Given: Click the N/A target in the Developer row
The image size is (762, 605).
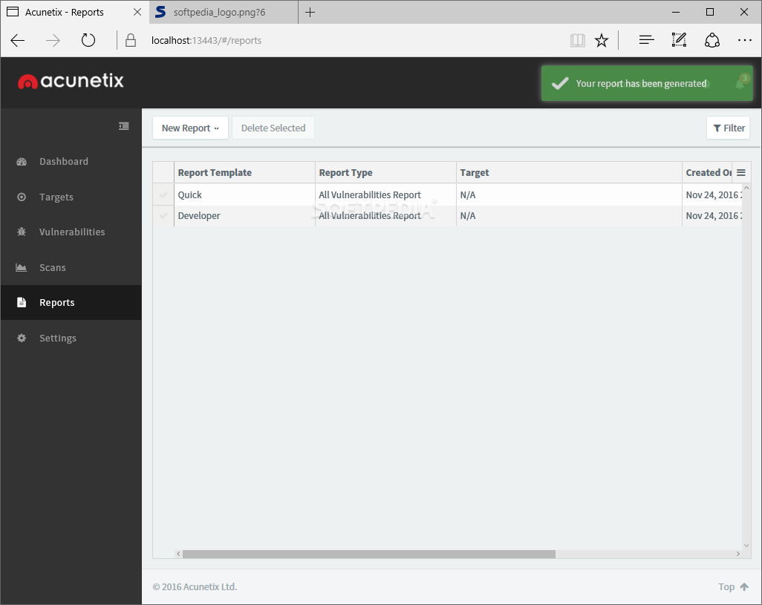Looking at the screenshot, I should 468,215.
